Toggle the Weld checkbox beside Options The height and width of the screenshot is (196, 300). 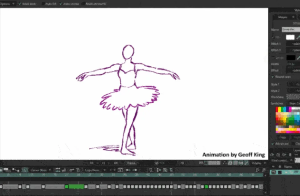click(20, 4)
